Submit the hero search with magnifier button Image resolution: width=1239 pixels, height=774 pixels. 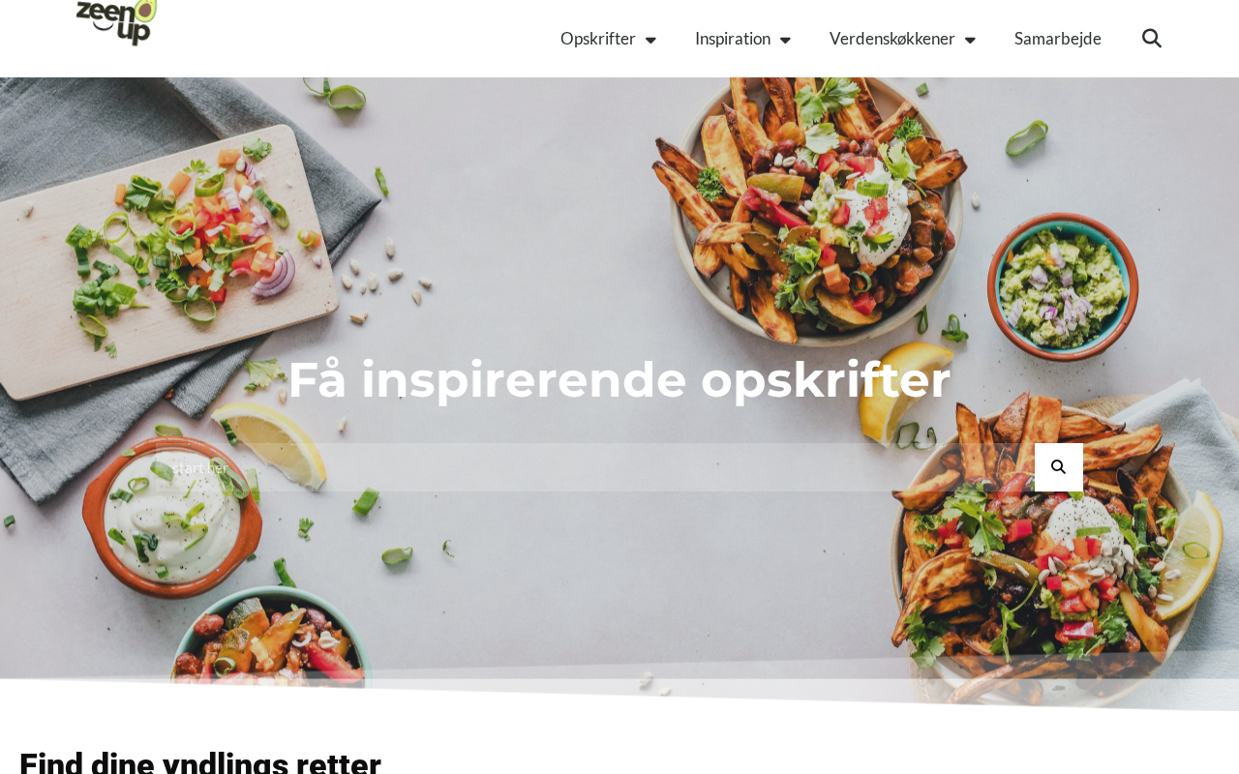pos(1059,467)
